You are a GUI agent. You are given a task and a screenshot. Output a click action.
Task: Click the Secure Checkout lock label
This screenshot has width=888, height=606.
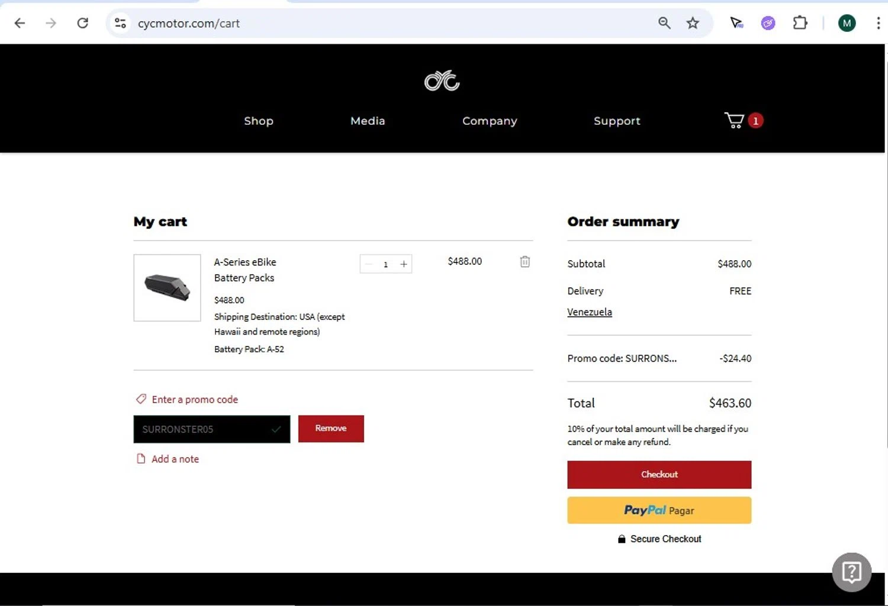659,539
